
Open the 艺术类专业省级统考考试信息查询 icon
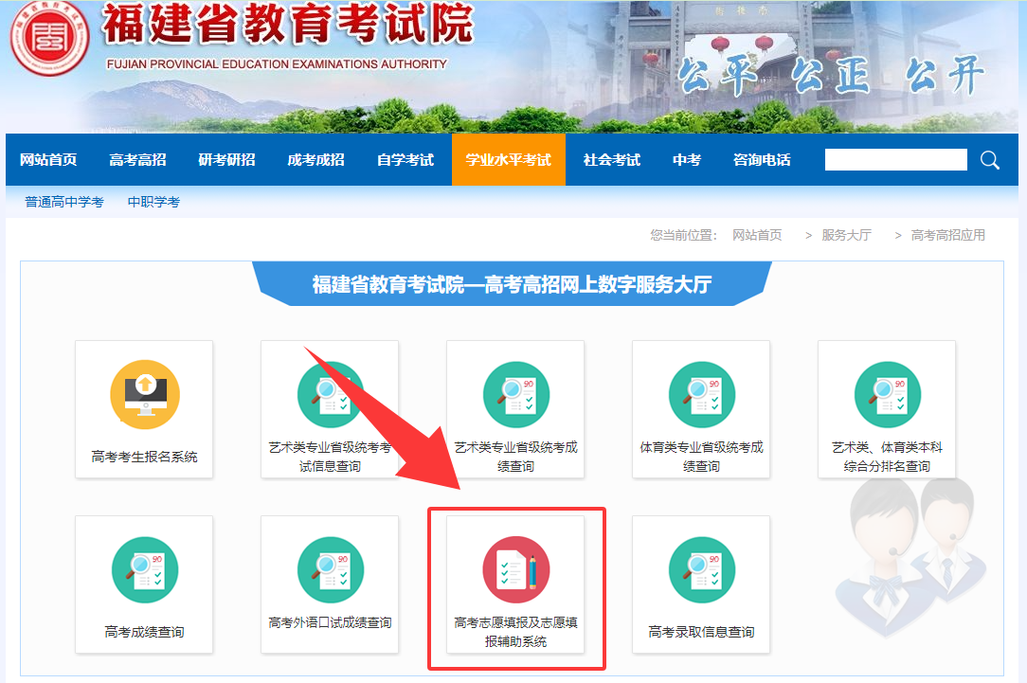(330, 395)
